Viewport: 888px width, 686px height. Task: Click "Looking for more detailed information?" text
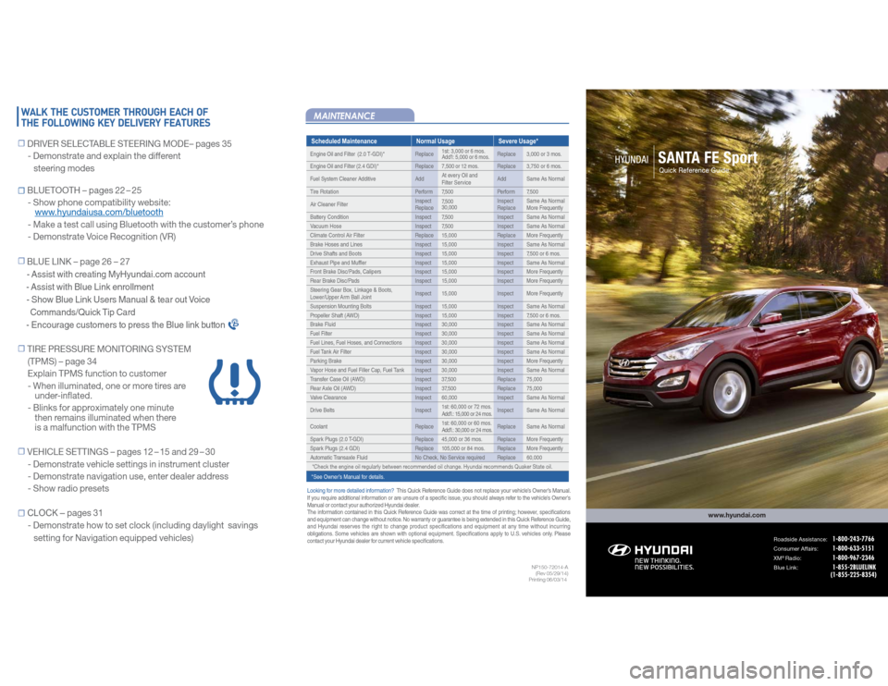pos(350,491)
